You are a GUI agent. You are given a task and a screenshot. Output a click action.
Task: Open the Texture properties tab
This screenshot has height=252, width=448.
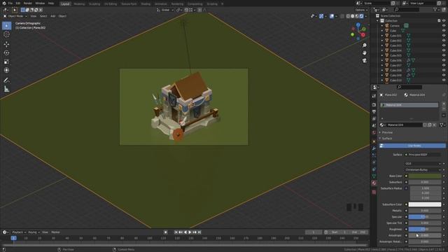(374, 192)
